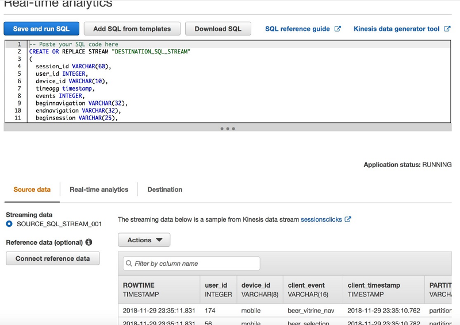Click Save and run SQL button
The image size is (460, 325).
(x=41, y=29)
